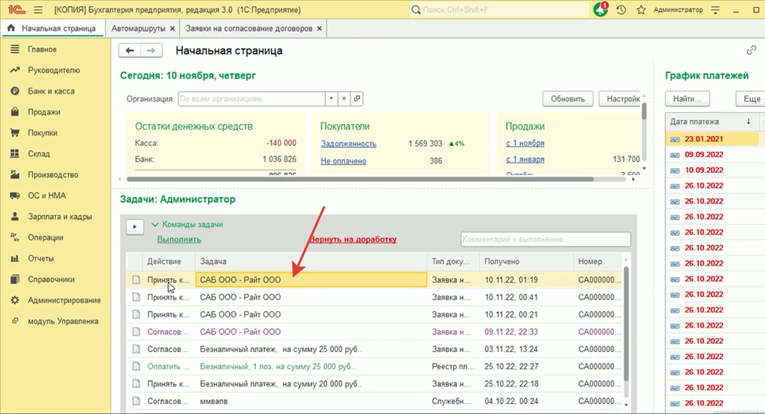Go back with the left arrow button
Screen dimensions: 765x414
pyautogui.click(x=130, y=50)
